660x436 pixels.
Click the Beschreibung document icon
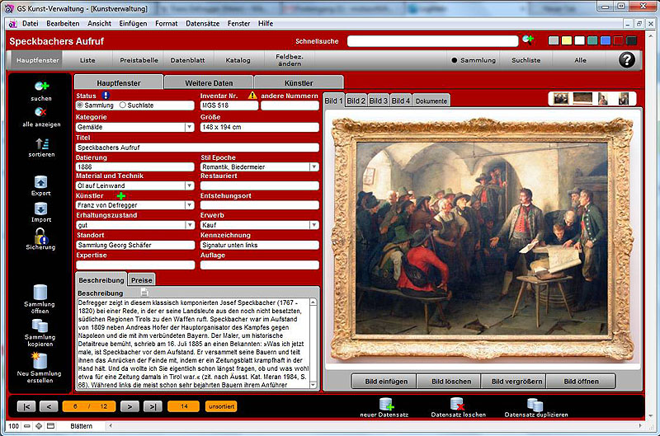coord(144,293)
